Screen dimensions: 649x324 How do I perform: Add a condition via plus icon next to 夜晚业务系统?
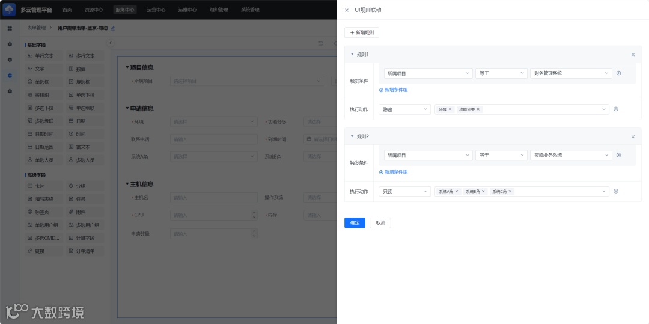click(x=619, y=155)
